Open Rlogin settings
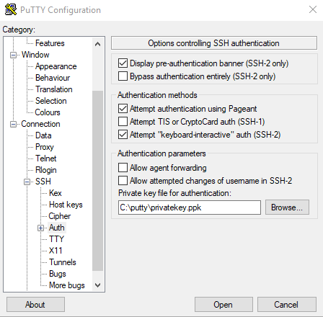The height and width of the screenshot is (317, 323). (x=46, y=170)
